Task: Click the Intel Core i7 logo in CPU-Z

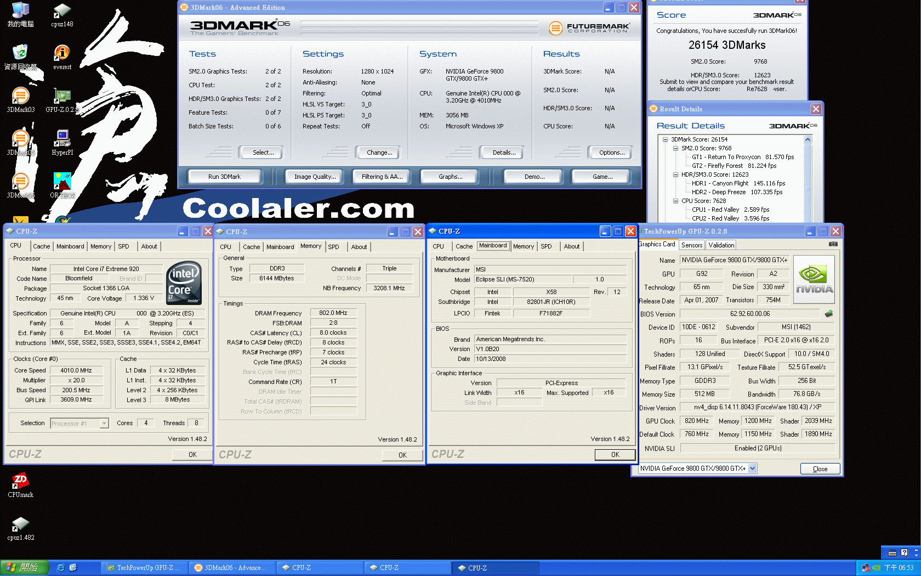Action: (184, 283)
